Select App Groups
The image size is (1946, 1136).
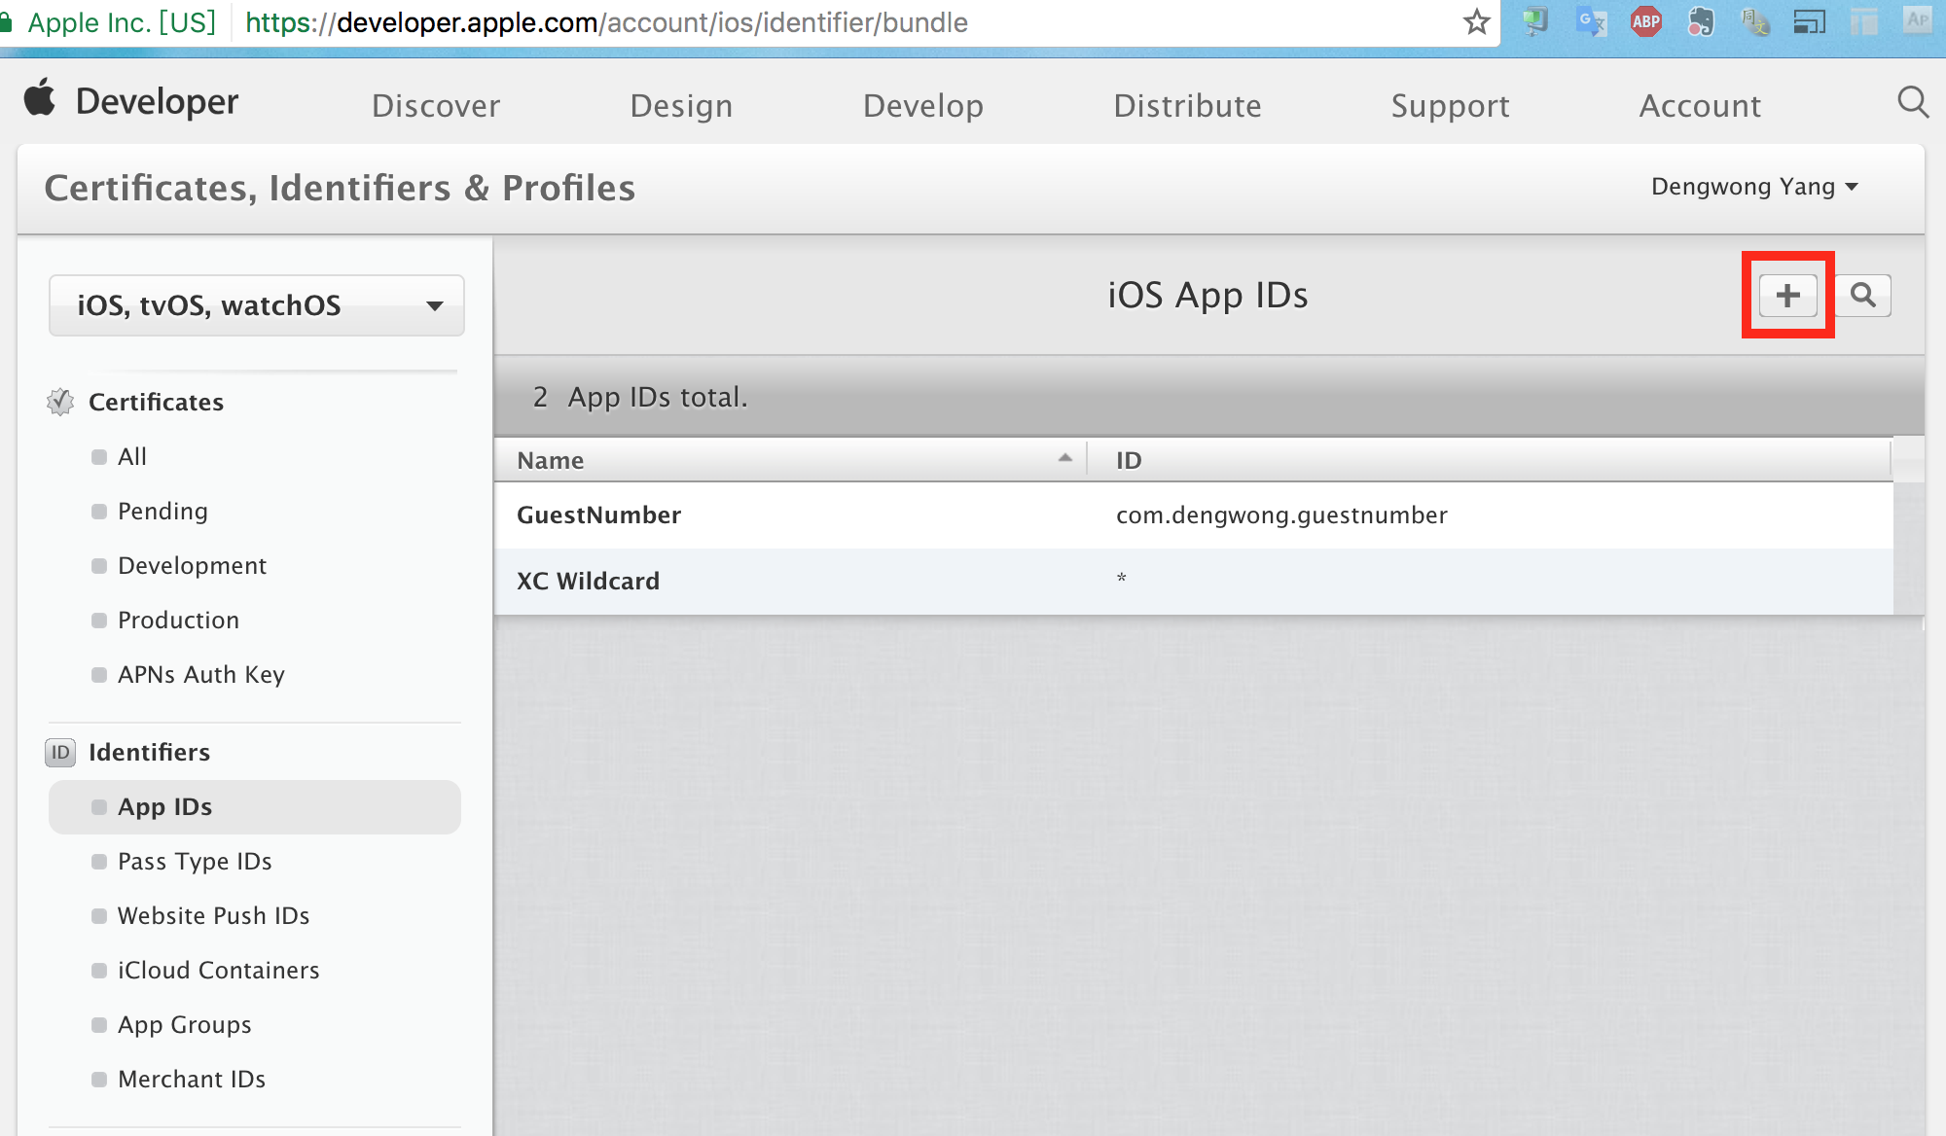click(184, 1024)
